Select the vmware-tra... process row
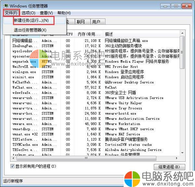195x187 pixels. pos(95,108)
